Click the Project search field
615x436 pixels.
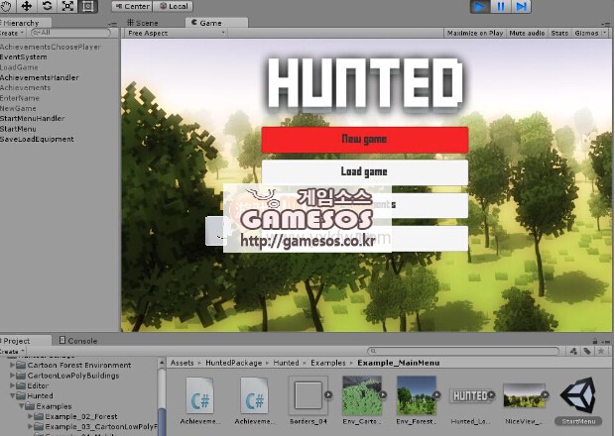[463, 351]
